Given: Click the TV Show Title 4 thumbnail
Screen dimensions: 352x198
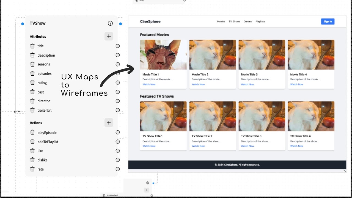Looking at the screenshot, I should coord(311,116).
